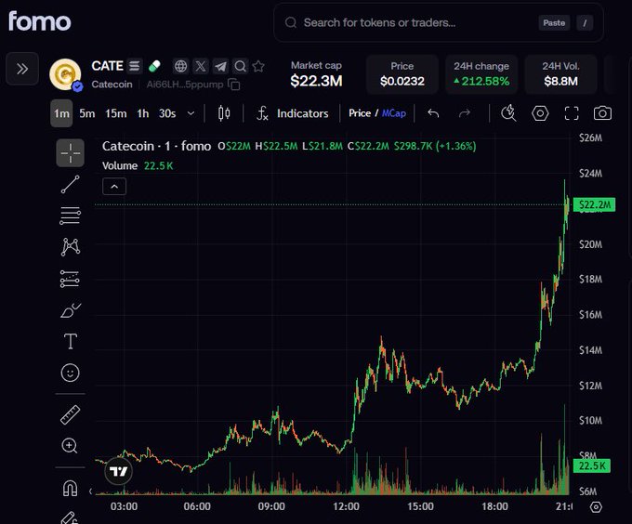This screenshot has width=632, height=524.
Task: Open the token Telegram icon
Action: point(220,66)
